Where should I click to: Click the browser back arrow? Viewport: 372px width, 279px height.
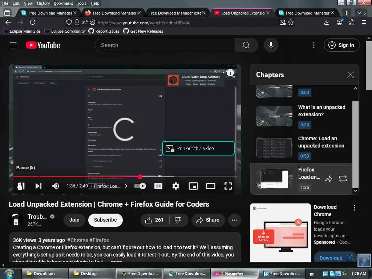coord(8,22)
